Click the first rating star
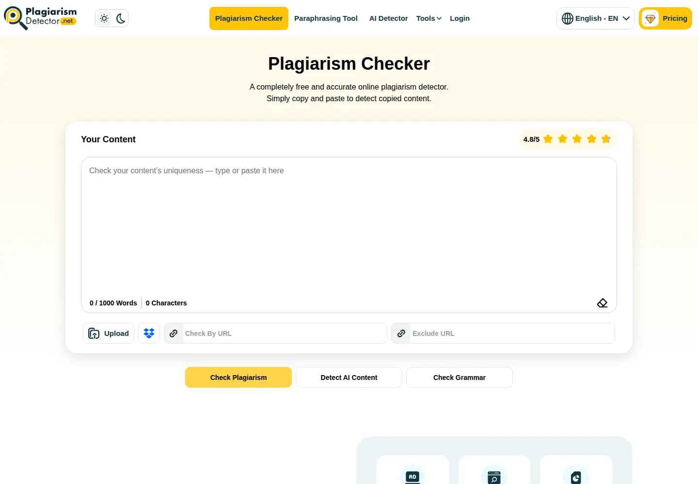 (548, 139)
